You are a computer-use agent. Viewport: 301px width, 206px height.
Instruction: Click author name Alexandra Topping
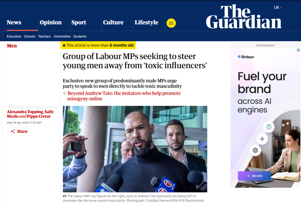tap(25, 112)
